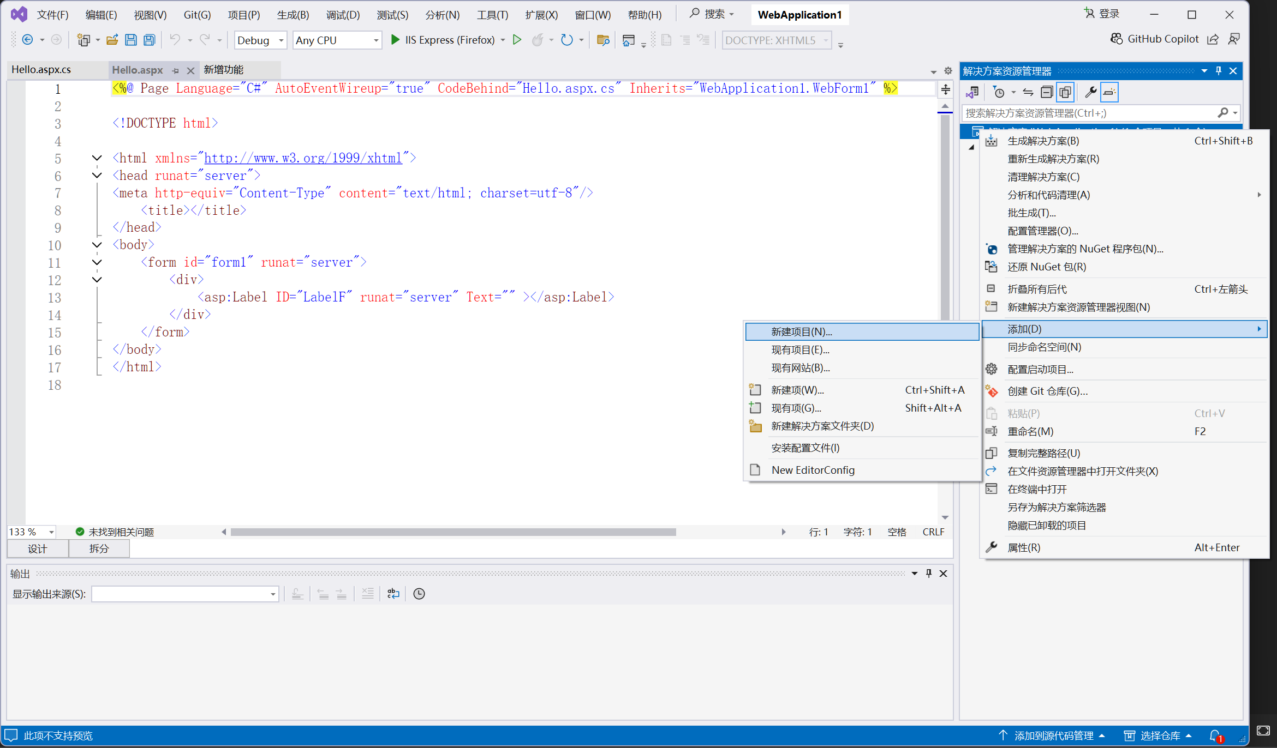Image resolution: width=1277 pixels, height=748 pixels.
Task: Toggle word wrap in Output panel
Action: [x=393, y=594]
